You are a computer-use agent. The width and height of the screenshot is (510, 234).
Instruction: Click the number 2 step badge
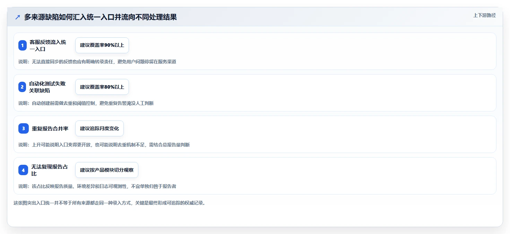coord(23,87)
